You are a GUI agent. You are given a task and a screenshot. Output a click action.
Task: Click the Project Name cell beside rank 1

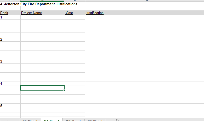tap(42, 17)
